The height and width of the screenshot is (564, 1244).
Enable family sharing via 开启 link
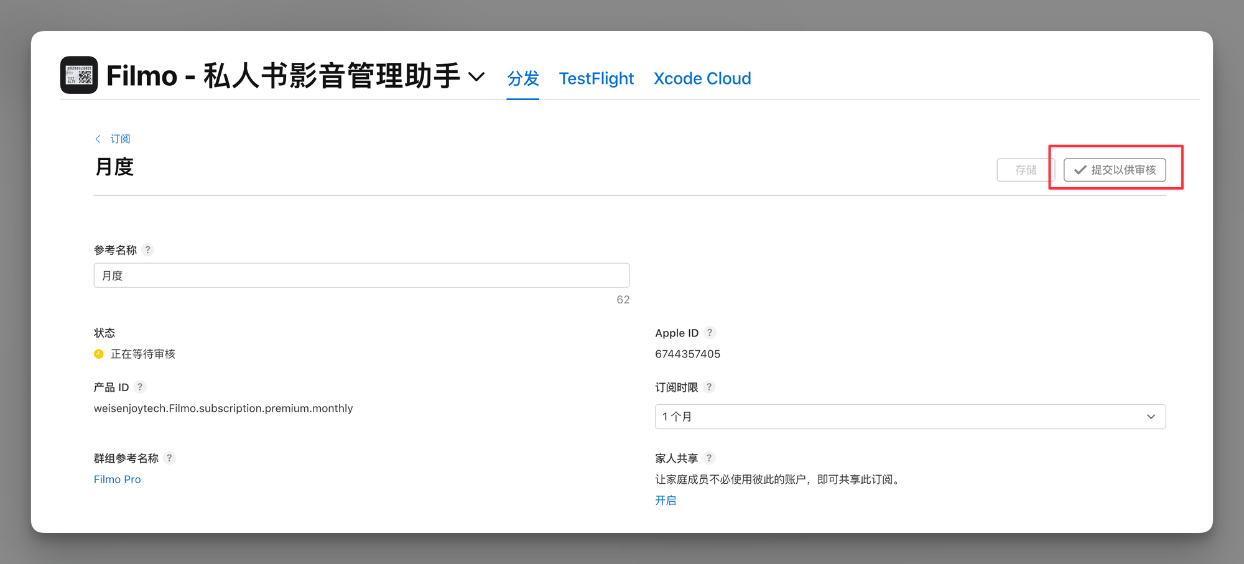666,501
